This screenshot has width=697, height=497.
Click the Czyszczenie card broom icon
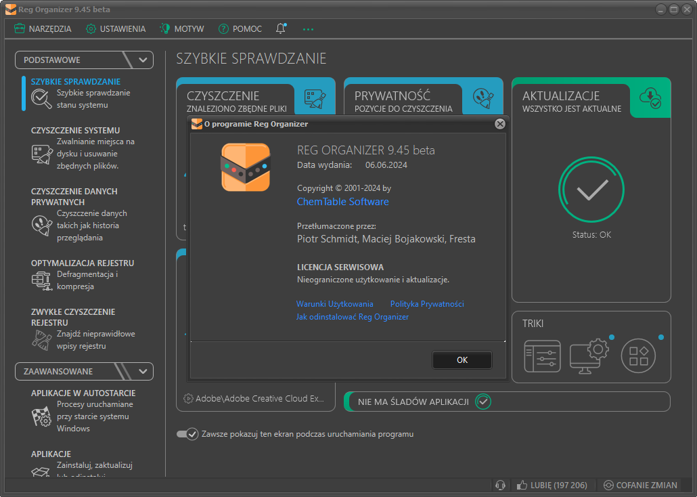pos(315,99)
